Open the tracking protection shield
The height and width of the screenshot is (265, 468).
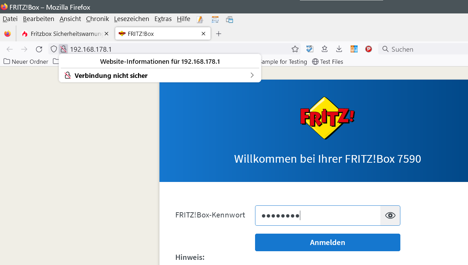tap(54, 49)
